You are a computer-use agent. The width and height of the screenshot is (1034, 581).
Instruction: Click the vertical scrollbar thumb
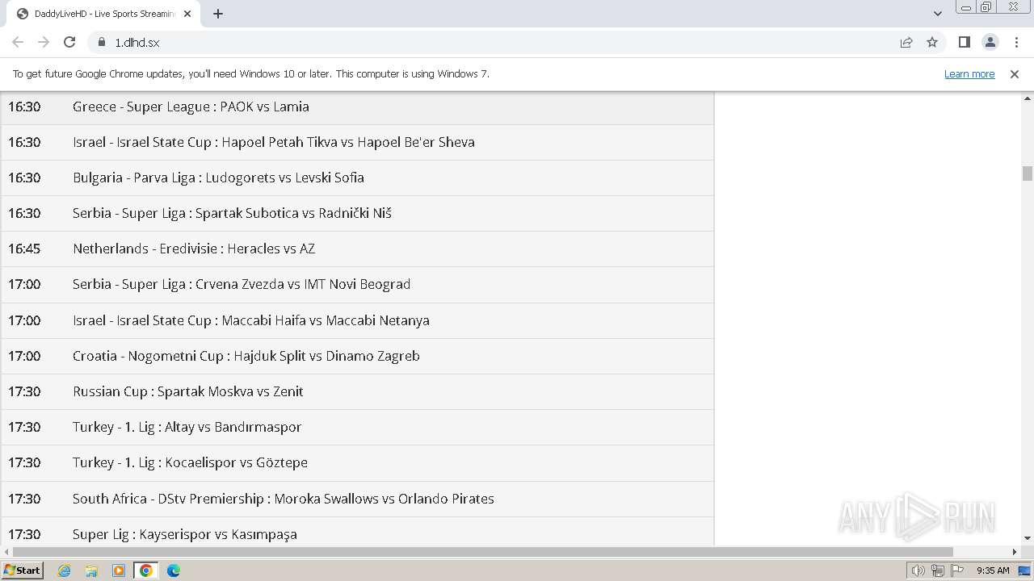(x=1028, y=173)
